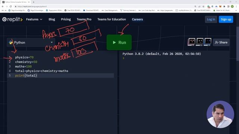Open the Python language dropdown
Image resolution: width=239 pixels, height=134 pixels.
[x=31, y=42]
